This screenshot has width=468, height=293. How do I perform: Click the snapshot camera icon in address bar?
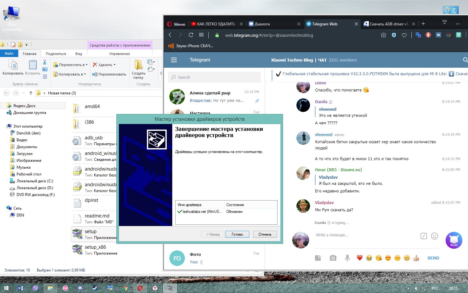click(383, 35)
